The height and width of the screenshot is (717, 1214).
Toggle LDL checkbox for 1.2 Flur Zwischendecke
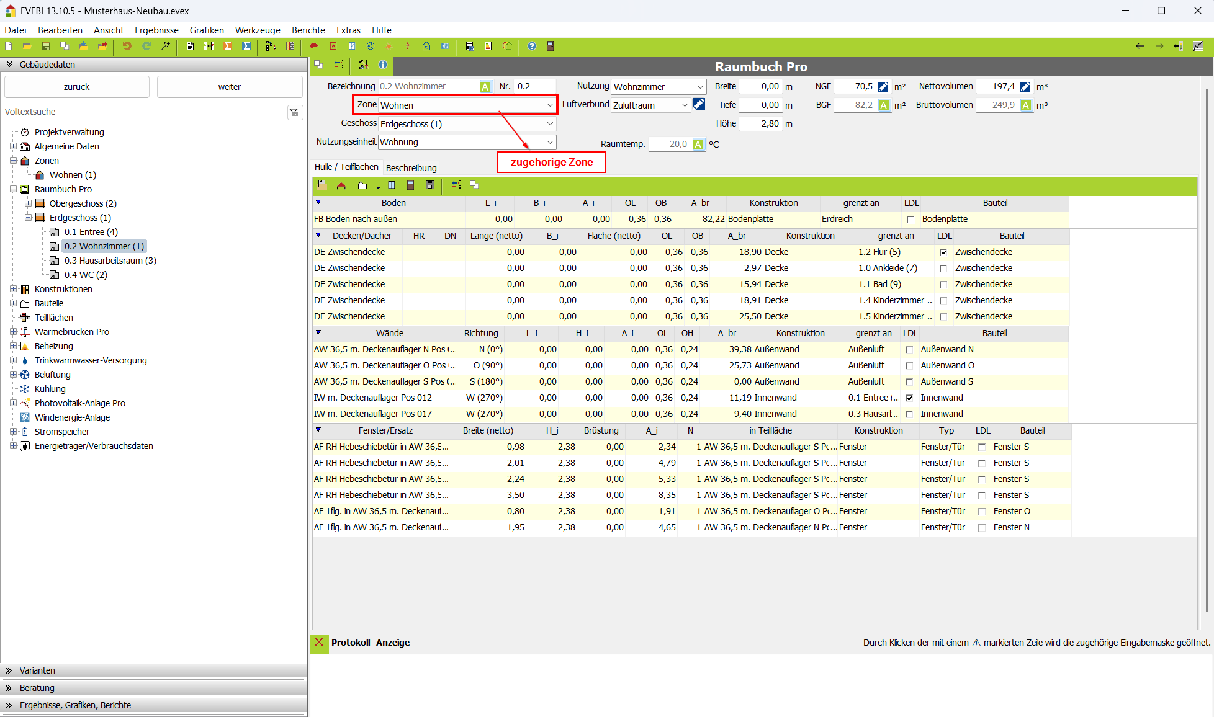pos(943,252)
